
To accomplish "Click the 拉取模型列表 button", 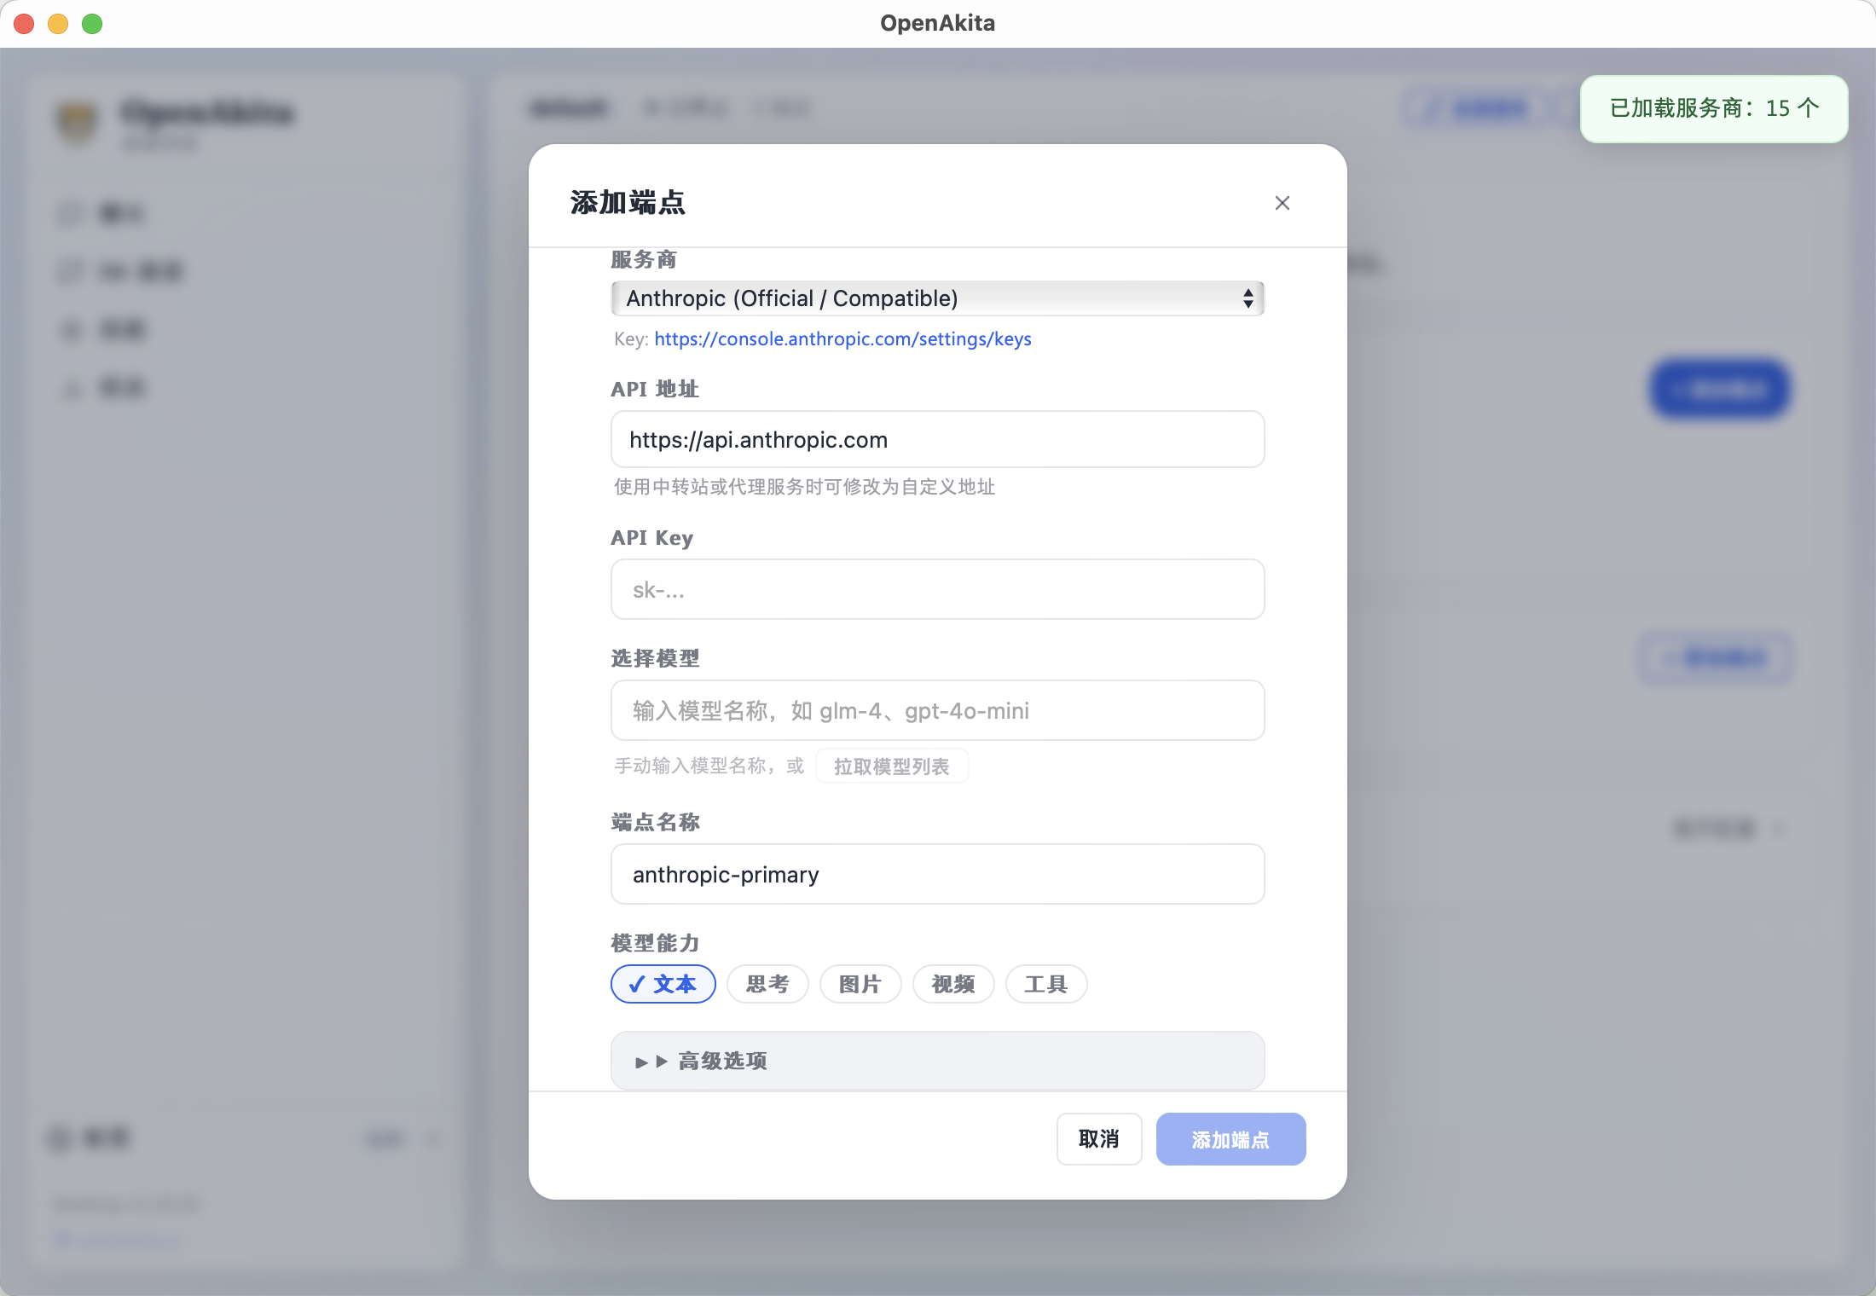I will pos(891,766).
